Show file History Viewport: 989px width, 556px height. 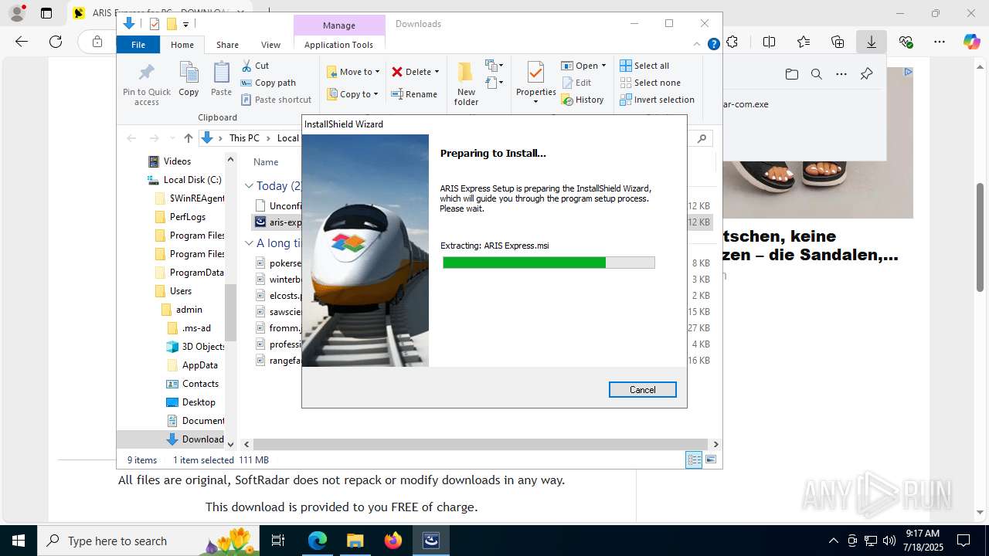click(583, 100)
